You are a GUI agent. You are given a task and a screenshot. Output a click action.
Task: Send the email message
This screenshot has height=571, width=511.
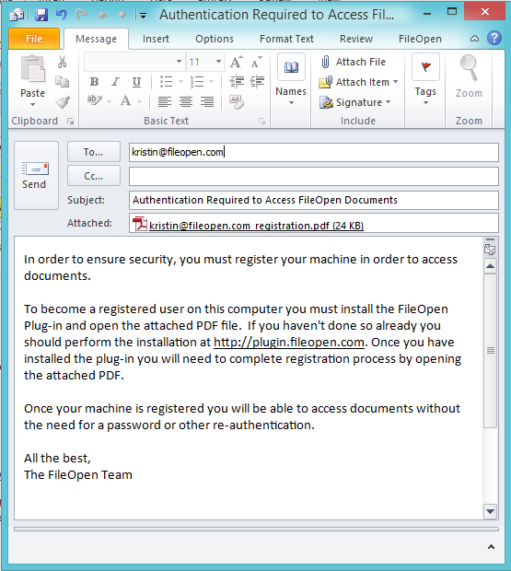(36, 176)
